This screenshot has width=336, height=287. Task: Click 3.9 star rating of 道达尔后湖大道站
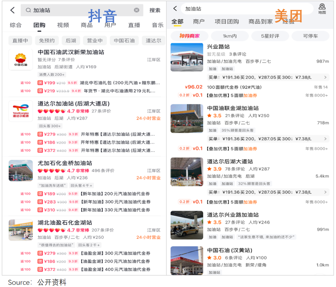click(x=214, y=169)
